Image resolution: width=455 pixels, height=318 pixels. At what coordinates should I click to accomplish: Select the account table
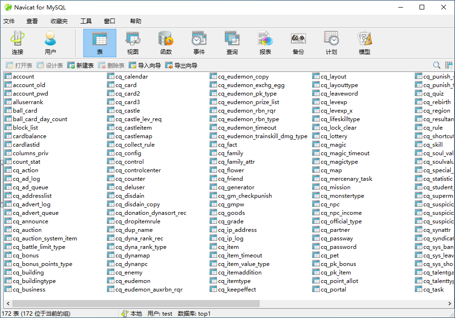click(23, 77)
